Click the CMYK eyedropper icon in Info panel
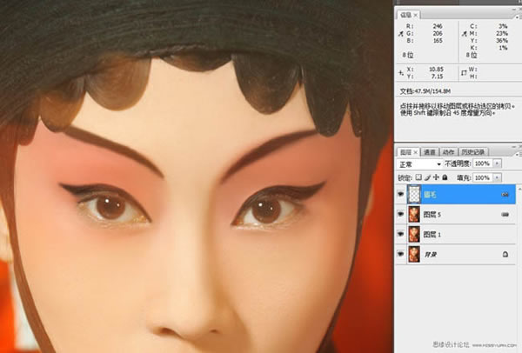This screenshot has height=353, width=522. point(464,34)
